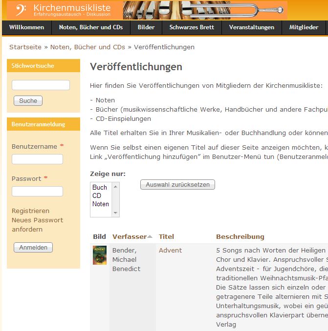
Task: Open the Advent book cover thumbnail
Action: [100, 255]
